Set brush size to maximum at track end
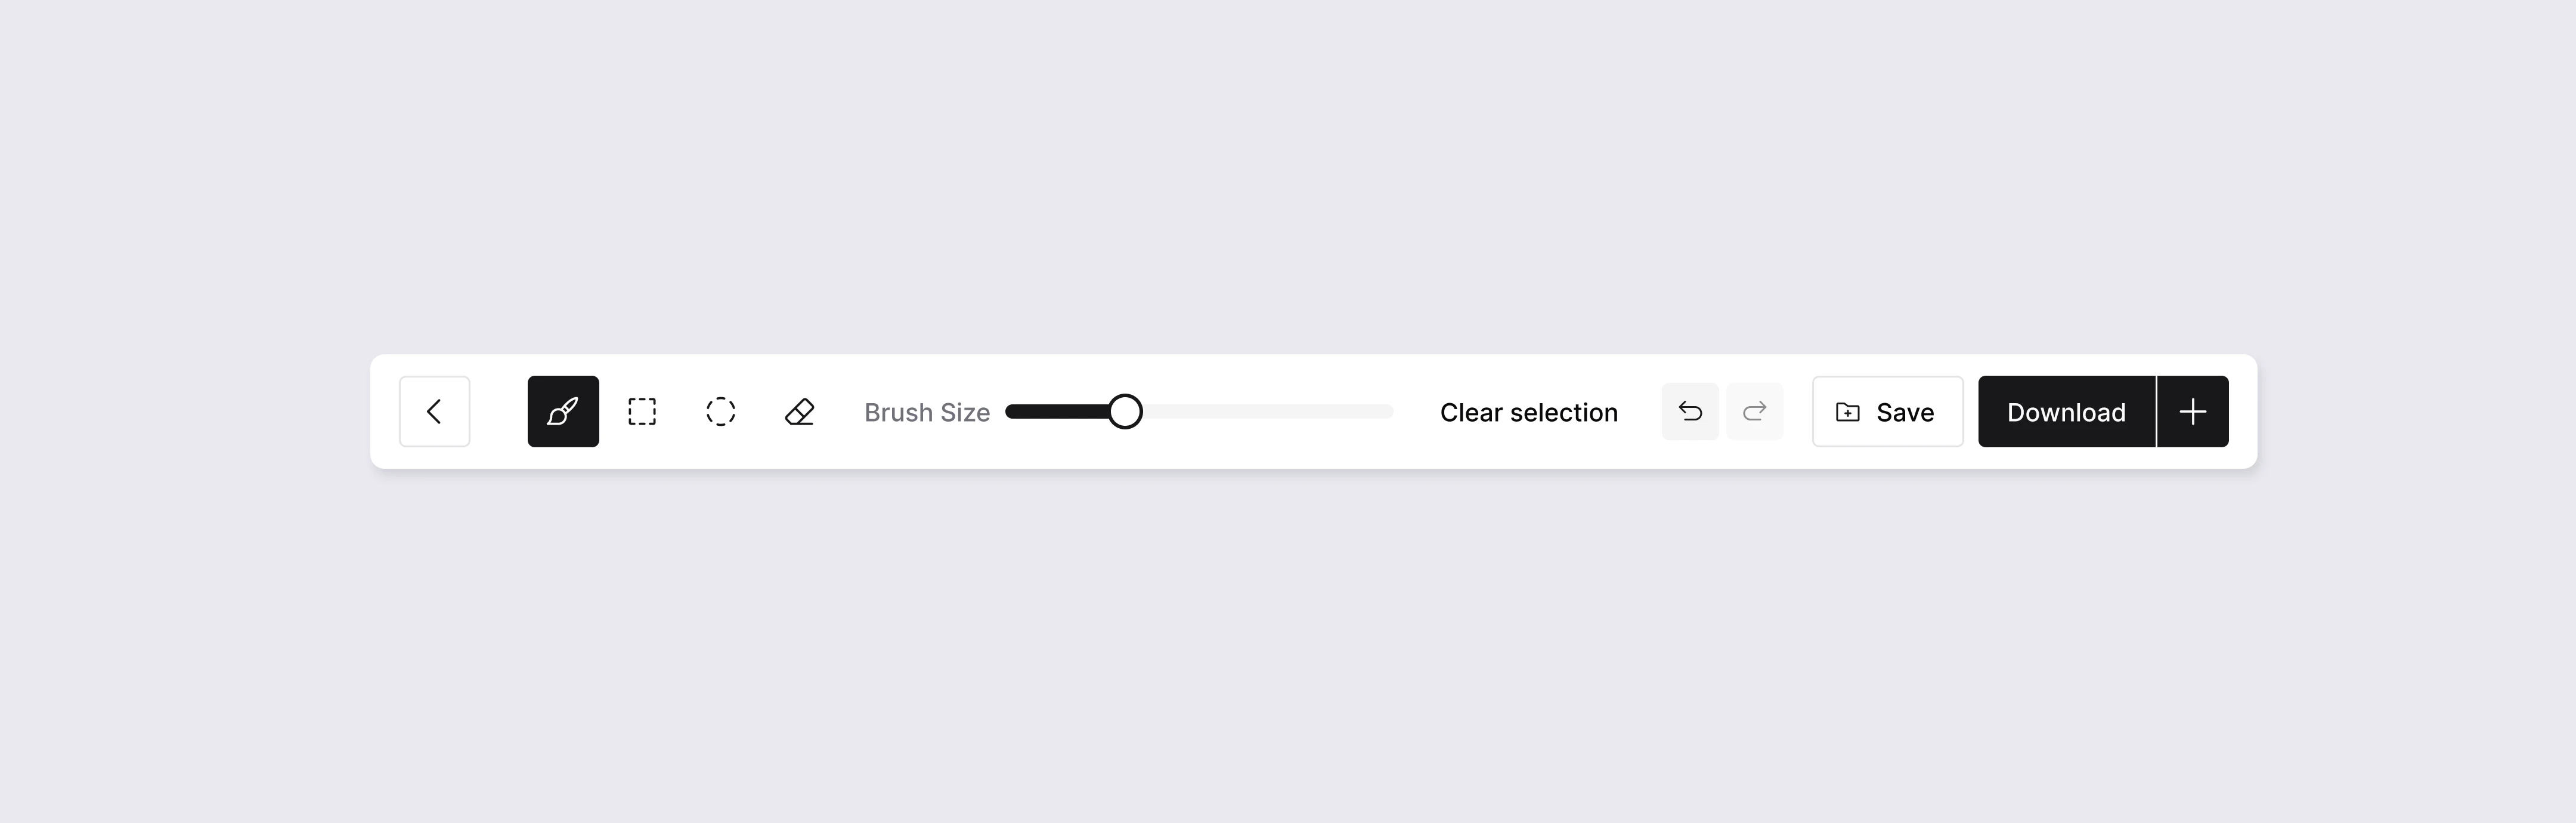The height and width of the screenshot is (823, 2576). click(1388, 411)
